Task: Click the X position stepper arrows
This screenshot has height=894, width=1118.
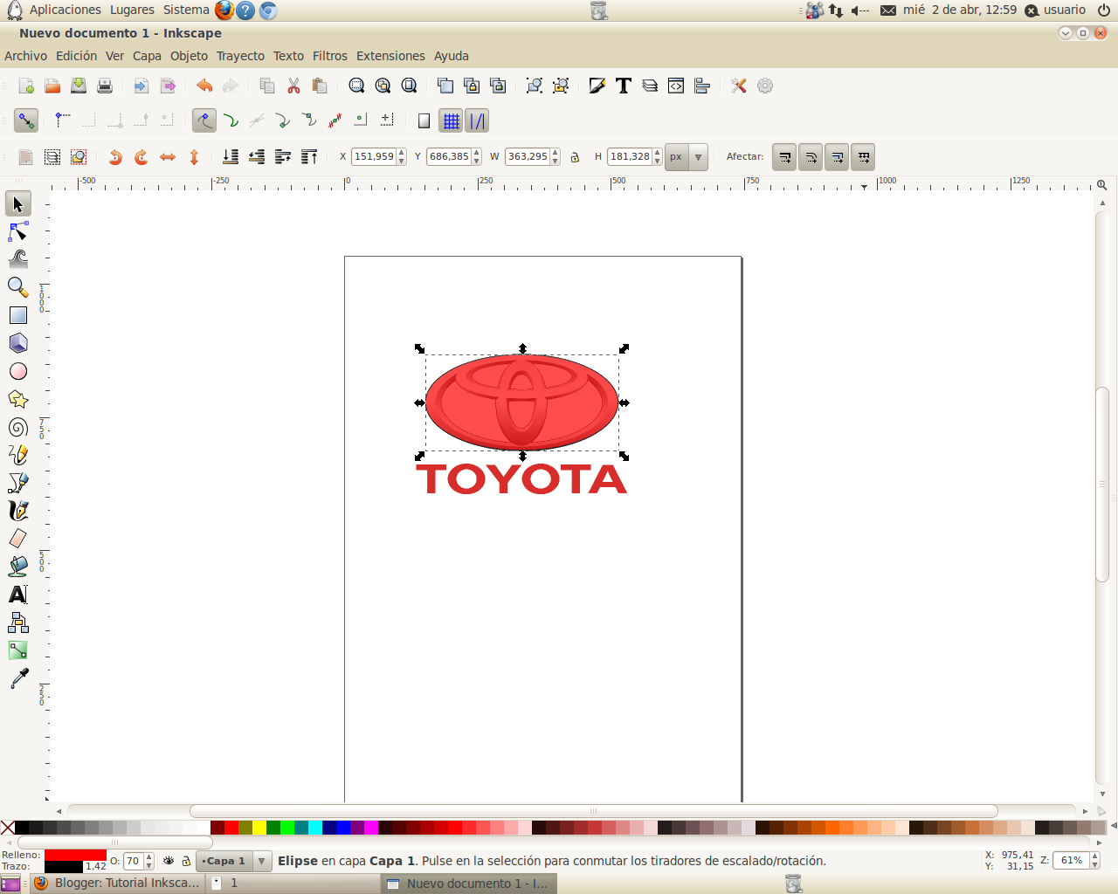Action: 402,157
